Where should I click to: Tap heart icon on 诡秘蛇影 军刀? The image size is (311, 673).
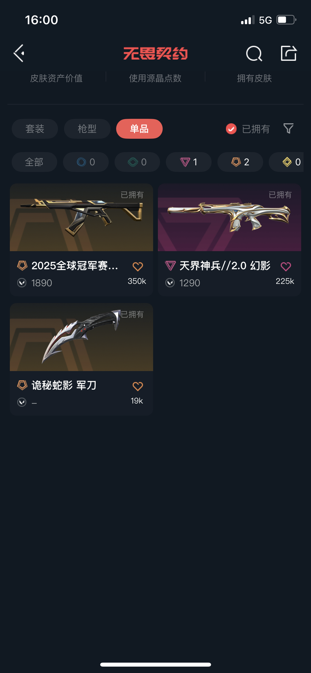coord(138,386)
